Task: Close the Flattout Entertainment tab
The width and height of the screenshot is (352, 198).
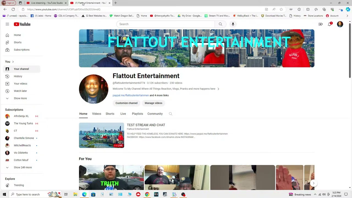Action: click(x=109, y=3)
